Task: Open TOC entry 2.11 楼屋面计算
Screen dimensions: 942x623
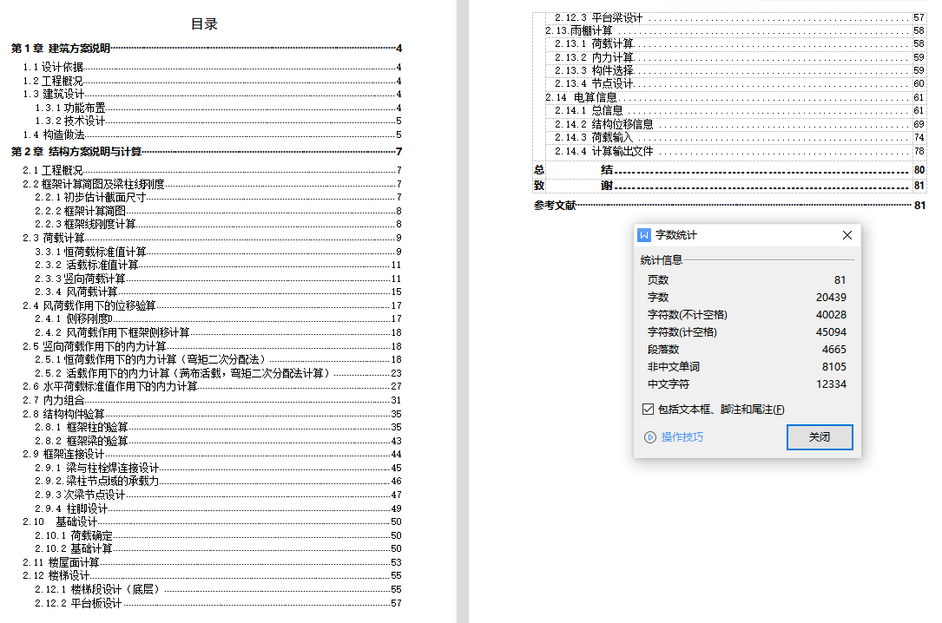Action: pos(212,562)
